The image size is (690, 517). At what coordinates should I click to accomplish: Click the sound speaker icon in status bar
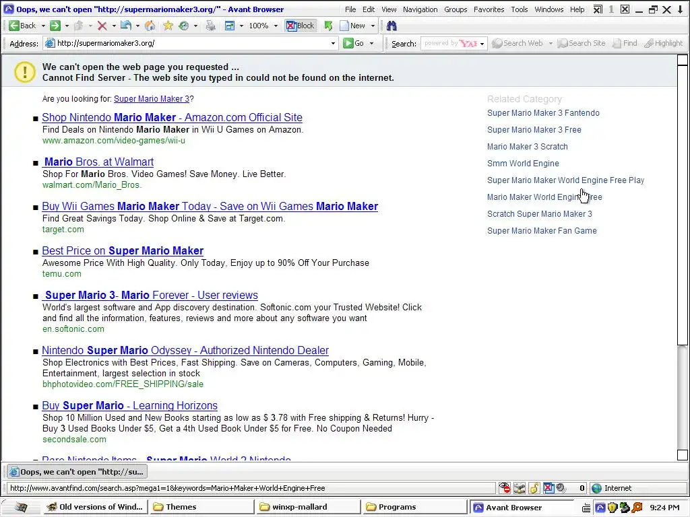point(561,488)
